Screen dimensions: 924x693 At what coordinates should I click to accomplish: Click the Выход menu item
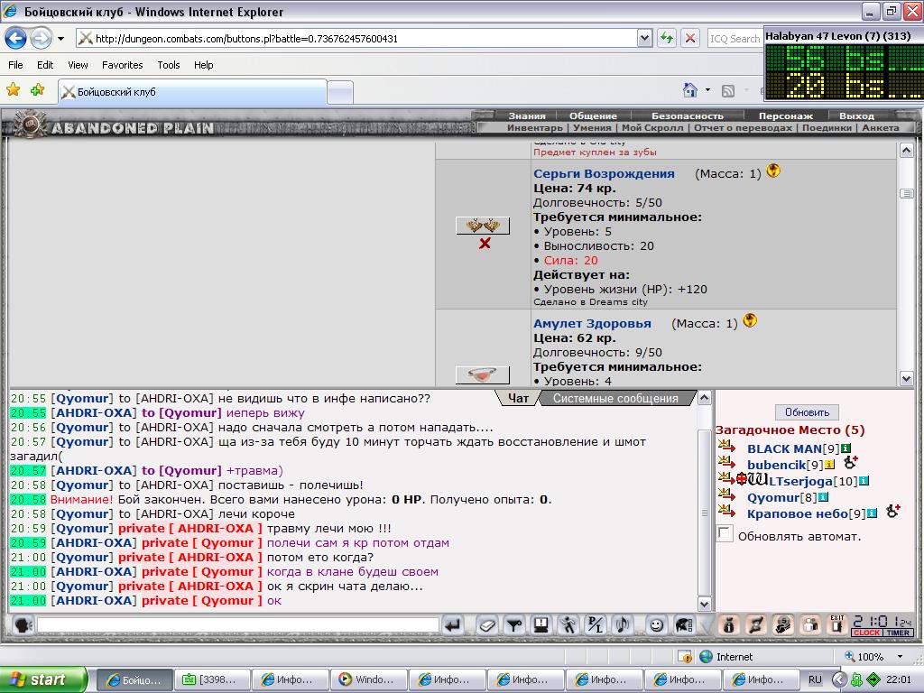coord(856,115)
